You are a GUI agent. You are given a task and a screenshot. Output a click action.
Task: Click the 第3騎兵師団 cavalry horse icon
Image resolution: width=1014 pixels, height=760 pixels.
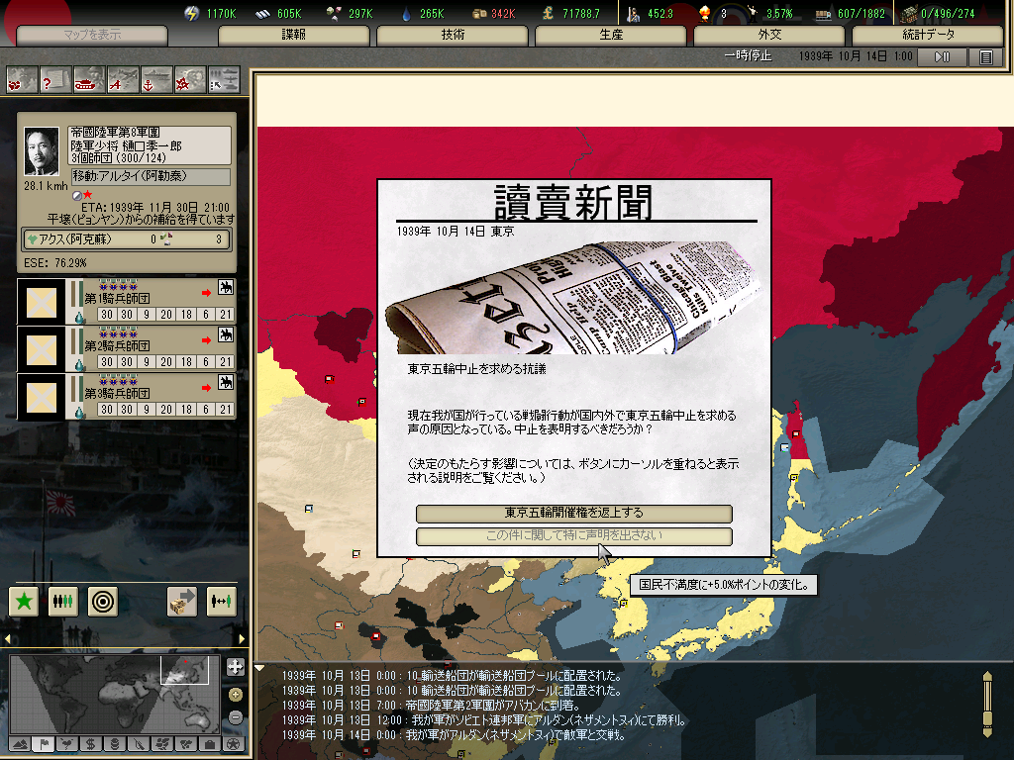click(226, 382)
